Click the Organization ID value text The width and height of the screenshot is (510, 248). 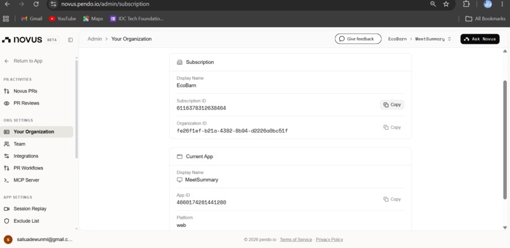click(232, 131)
